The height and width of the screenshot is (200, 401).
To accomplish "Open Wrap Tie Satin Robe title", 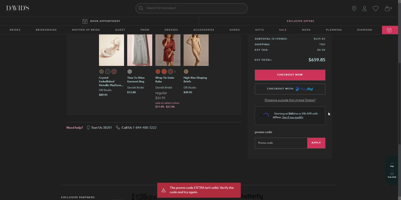I will click(x=165, y=80).
